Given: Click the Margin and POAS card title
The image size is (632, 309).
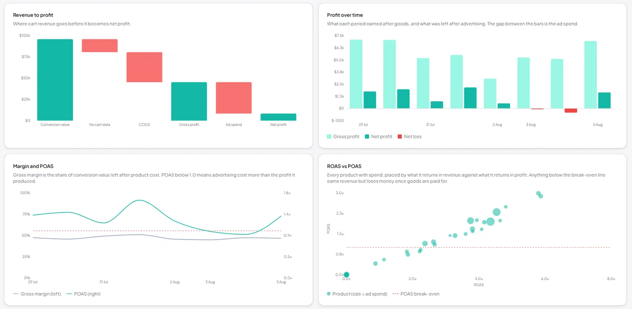Looking at the screenshot, I should (x=33, y=166).
